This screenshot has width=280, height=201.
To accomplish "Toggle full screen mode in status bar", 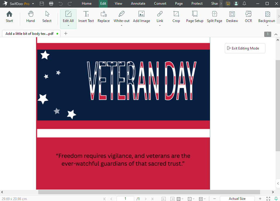I will pos(268,199).
